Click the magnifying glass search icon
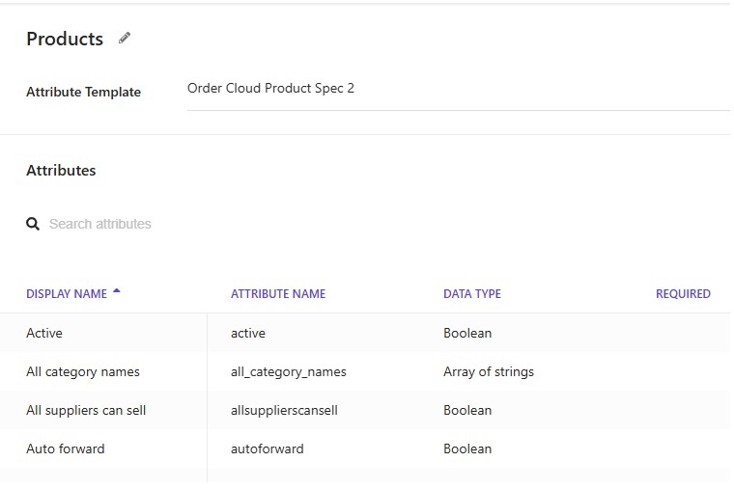 pos(33,224)
